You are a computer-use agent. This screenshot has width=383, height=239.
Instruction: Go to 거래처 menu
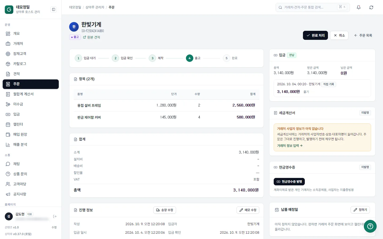(x=31, y=44)
